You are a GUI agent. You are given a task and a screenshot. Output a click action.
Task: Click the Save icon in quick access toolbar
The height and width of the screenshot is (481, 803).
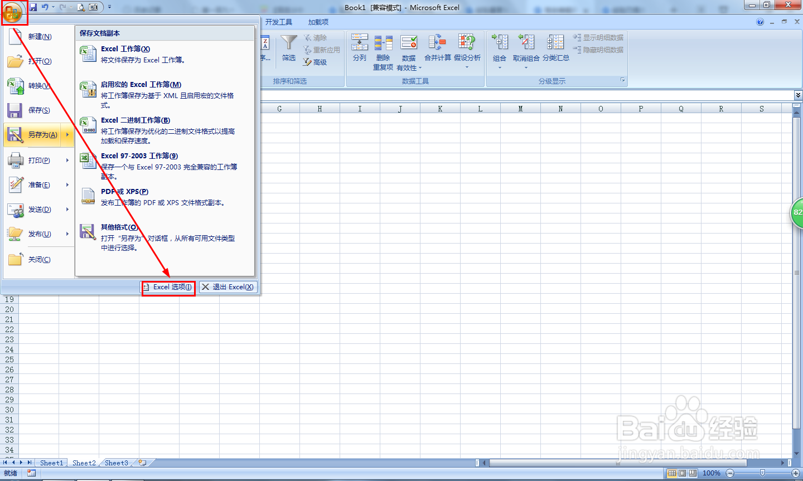tap(33, 7)
